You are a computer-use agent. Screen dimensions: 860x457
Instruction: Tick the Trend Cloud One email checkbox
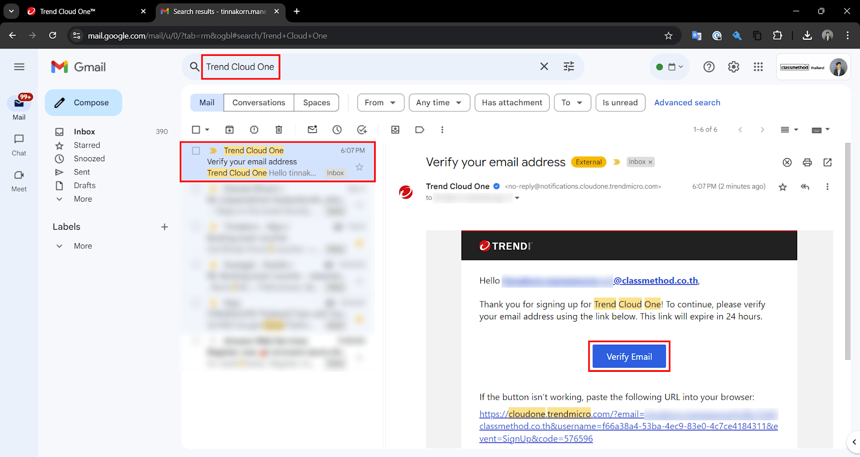[x=196, y=151]
